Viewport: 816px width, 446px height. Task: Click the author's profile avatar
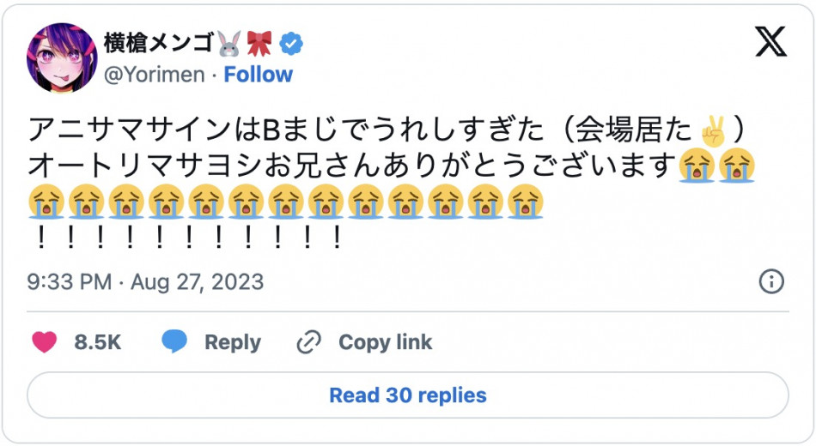(x=60, y=57)
